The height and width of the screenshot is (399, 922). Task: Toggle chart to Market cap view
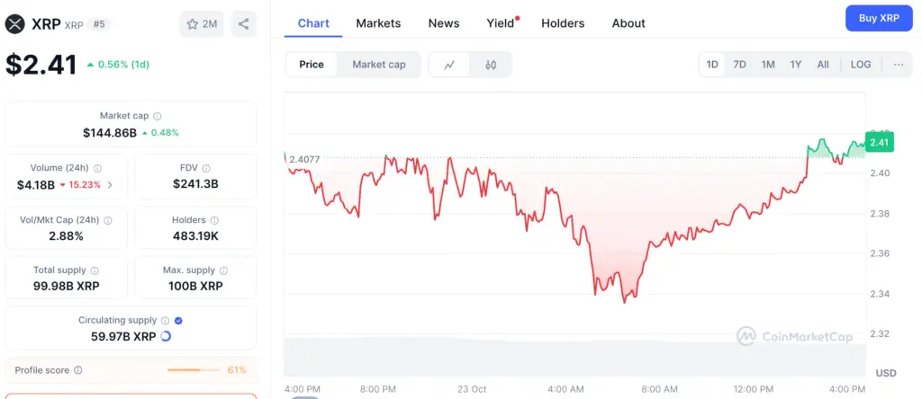point(378,65)
